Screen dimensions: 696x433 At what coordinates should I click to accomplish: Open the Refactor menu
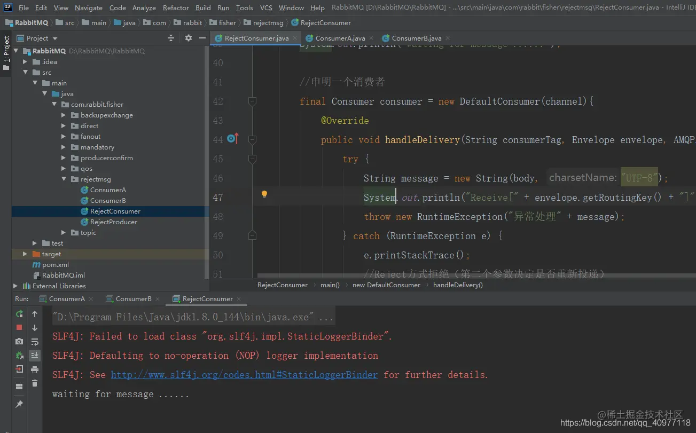pos(176,8)
